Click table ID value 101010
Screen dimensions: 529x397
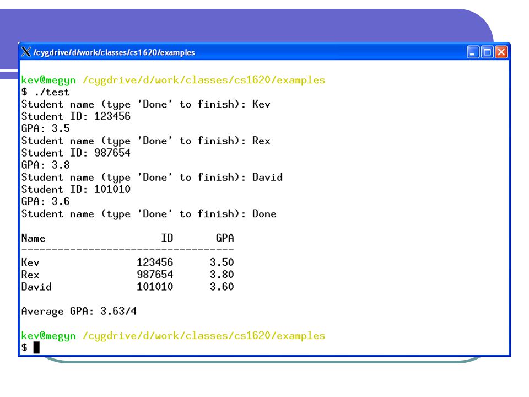point(155,287)
